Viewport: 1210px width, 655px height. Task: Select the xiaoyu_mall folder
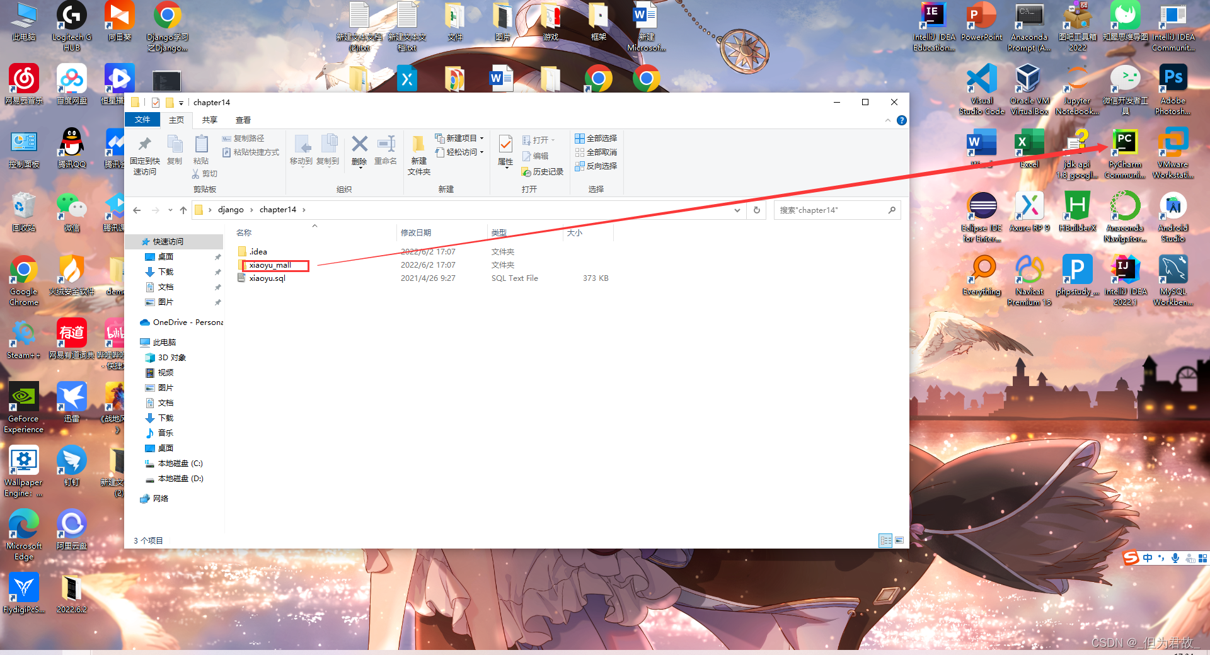270,265
